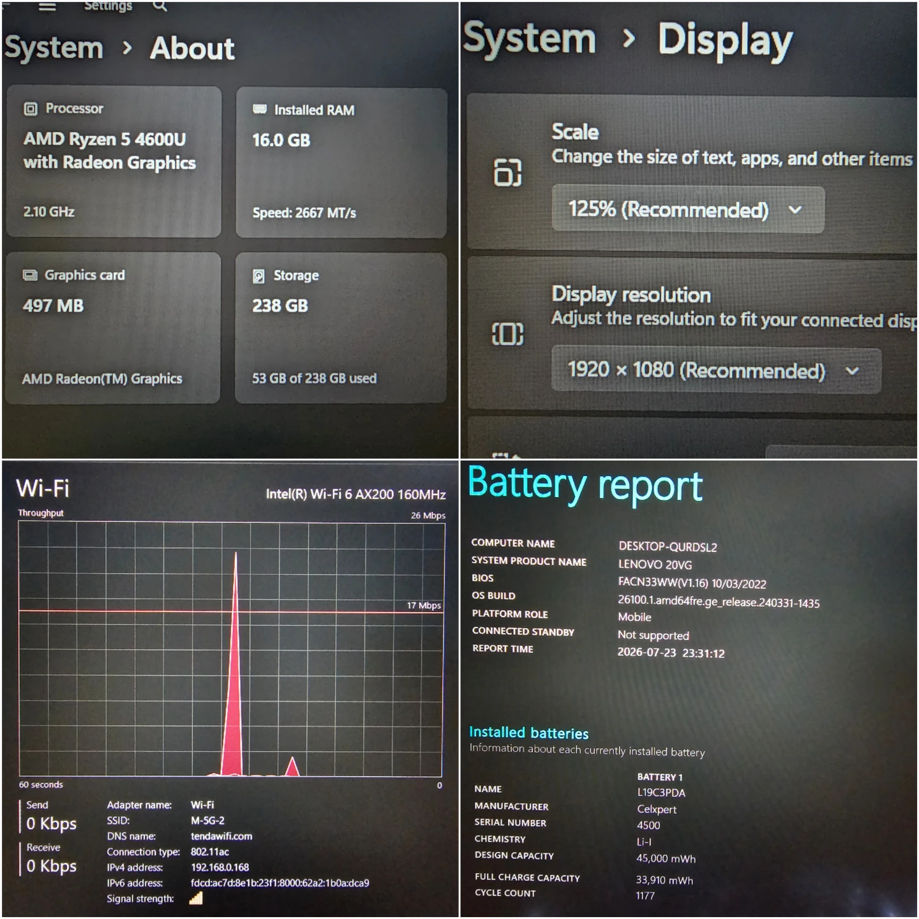Image resolution: width=919 pixels, height=919 pixels.
Task: Click the SSID value M-5G-2
Action: (x=207, y=821)
